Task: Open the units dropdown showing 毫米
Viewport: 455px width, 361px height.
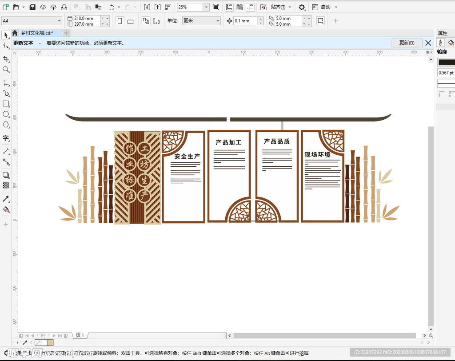Action: pyautogui.click(x=218, y=21)
